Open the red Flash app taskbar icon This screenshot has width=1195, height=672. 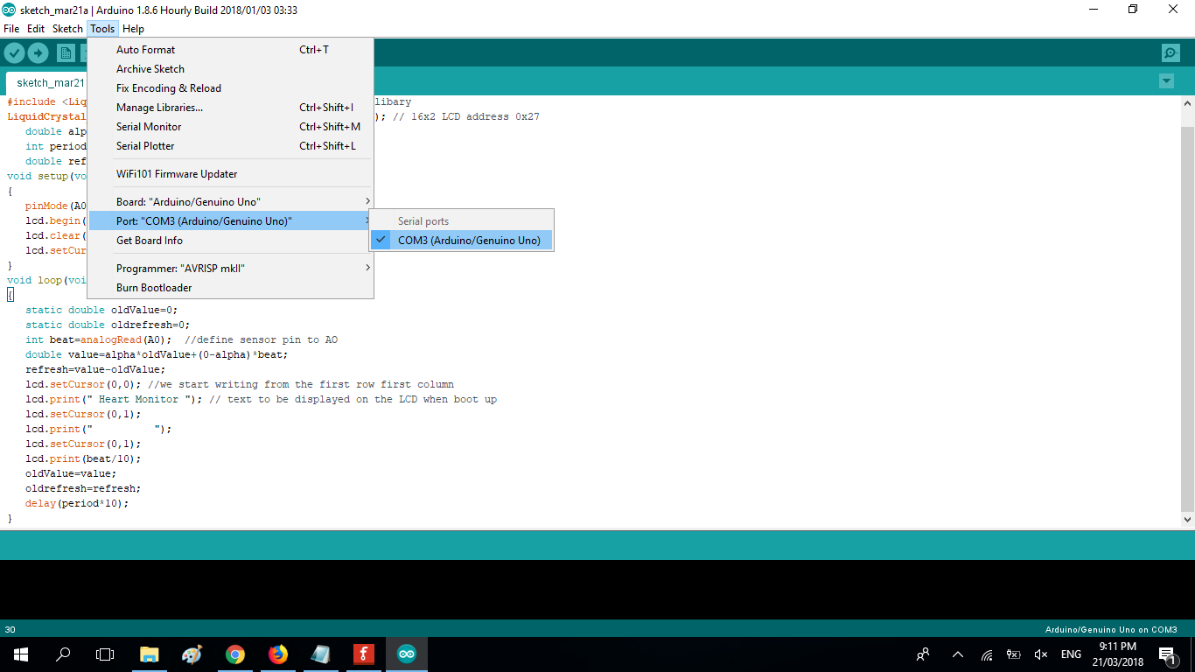(x=363, y=654)
